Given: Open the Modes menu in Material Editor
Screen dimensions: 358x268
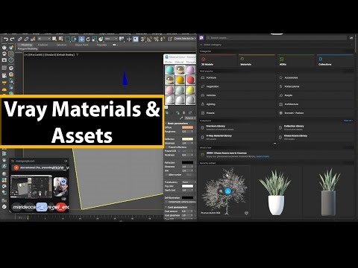Looking at the screenshot, I should tap(169, 62).
